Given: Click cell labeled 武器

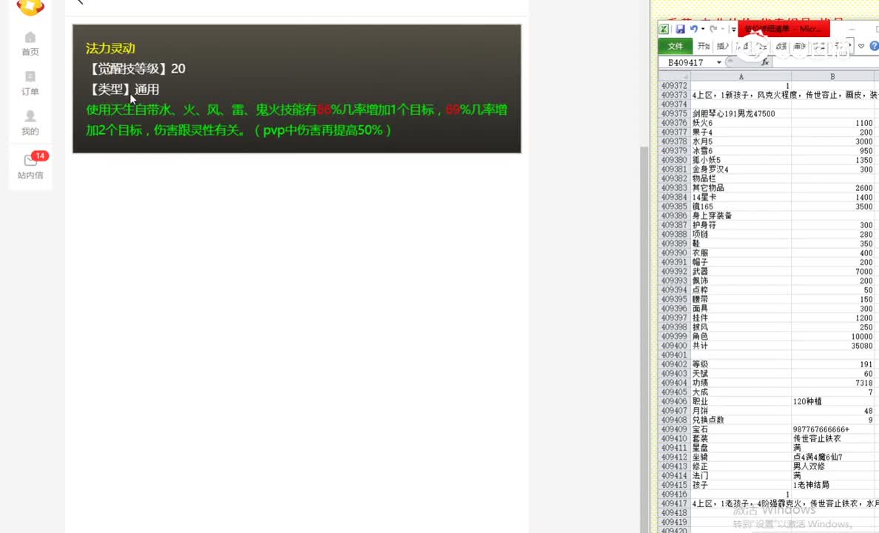Looking at the screenshot, I should click(x=741, y=271).
